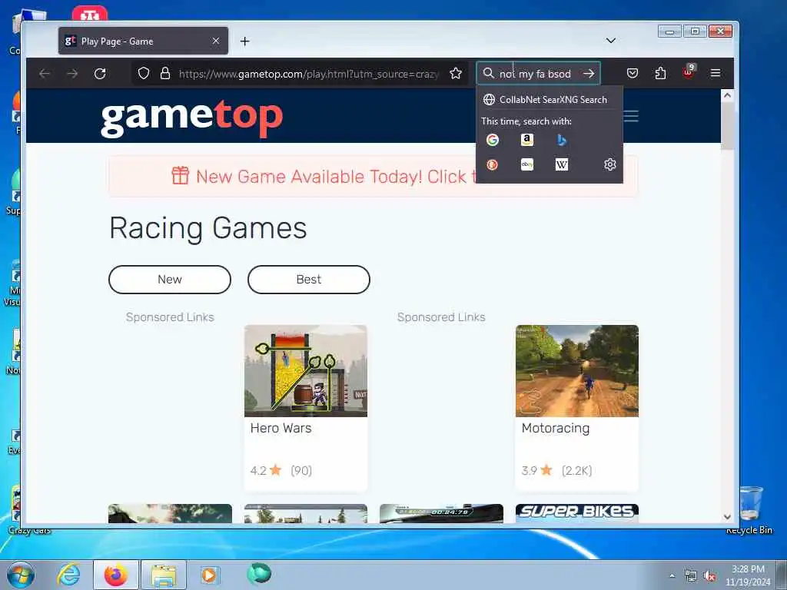Click the gametop logo

pyautogui.click(x=191, y=118)
